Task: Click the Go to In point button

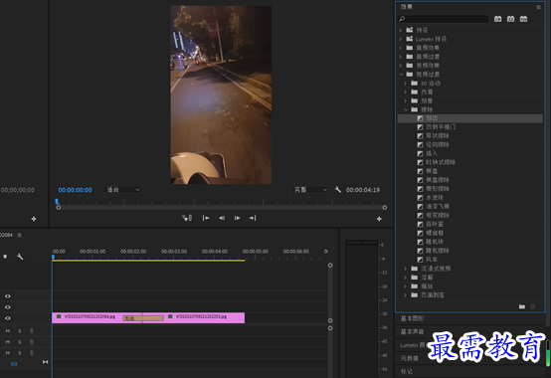Action: coord(206,218)
